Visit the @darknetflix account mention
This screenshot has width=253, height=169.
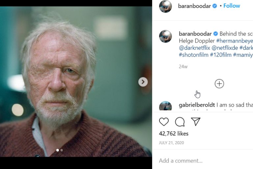194,48
